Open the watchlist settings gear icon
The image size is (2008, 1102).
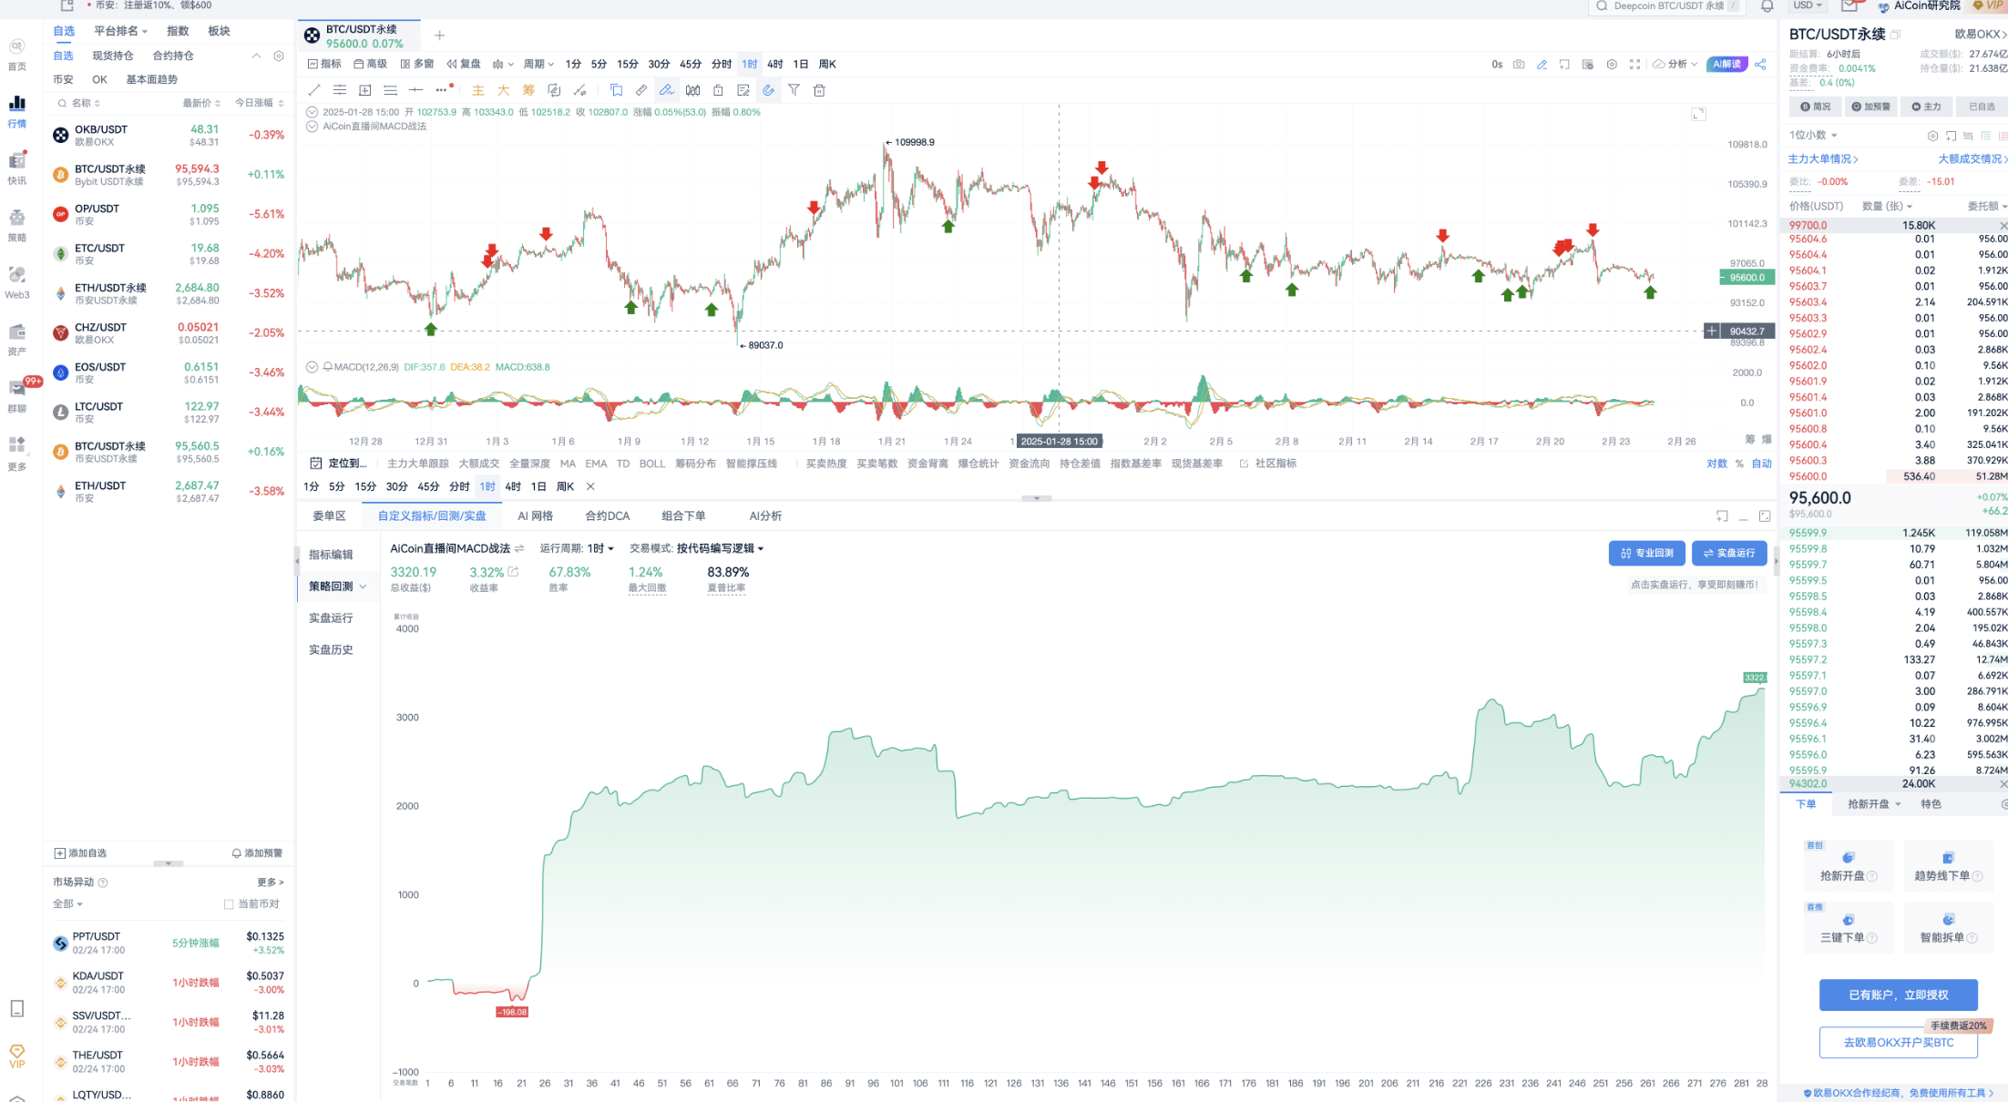pyautogui.click(x=279, y=56)
